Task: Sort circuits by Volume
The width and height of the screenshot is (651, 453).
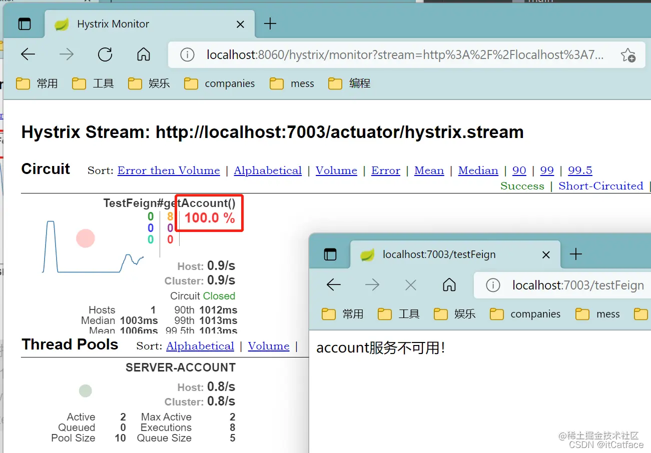Action: [x=336, y=170]
